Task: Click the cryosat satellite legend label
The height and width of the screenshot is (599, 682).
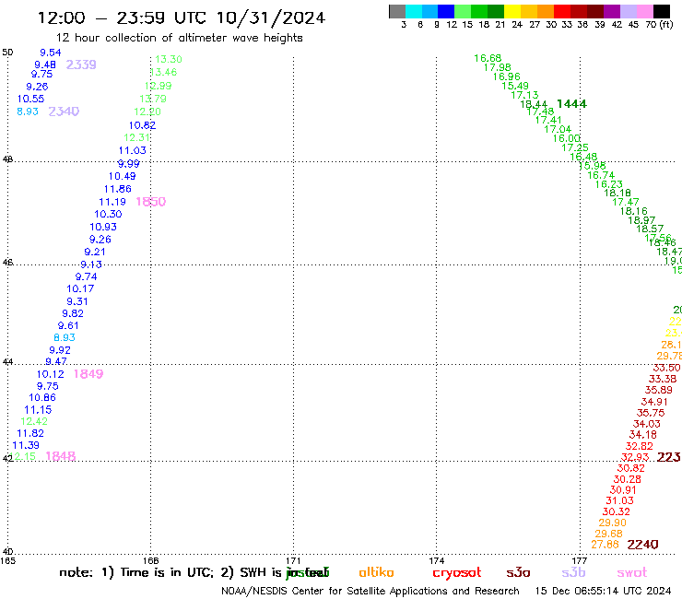Action: 457,573
